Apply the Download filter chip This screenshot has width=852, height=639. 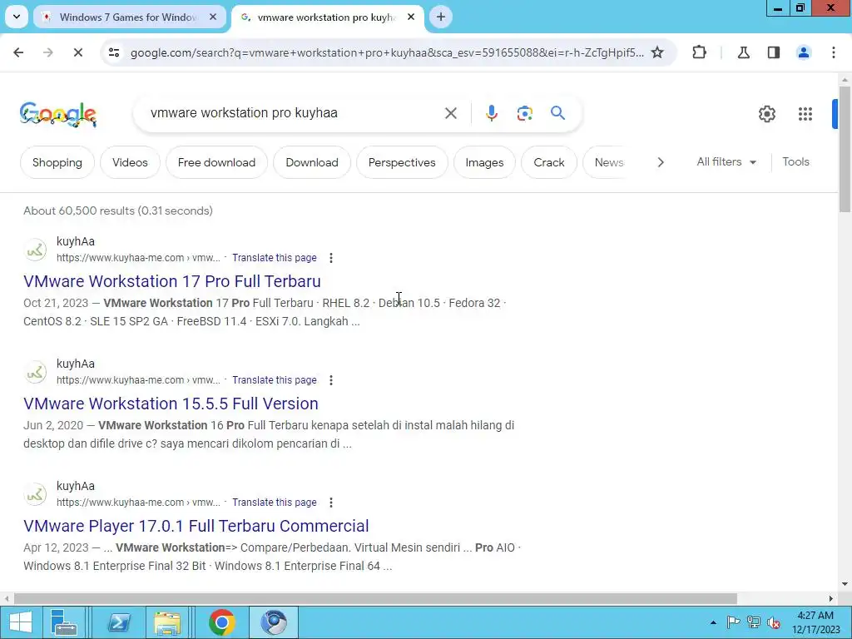click(312, 162)
